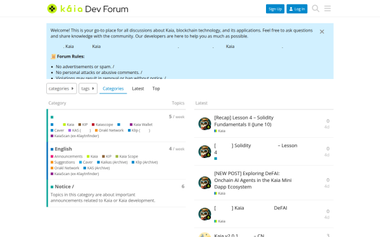Image resolution: width=380 pixels, height=237 pixels.
Task: Click avatar beside the [Recap] Lesson 4 topic
Action: [205, 124]
